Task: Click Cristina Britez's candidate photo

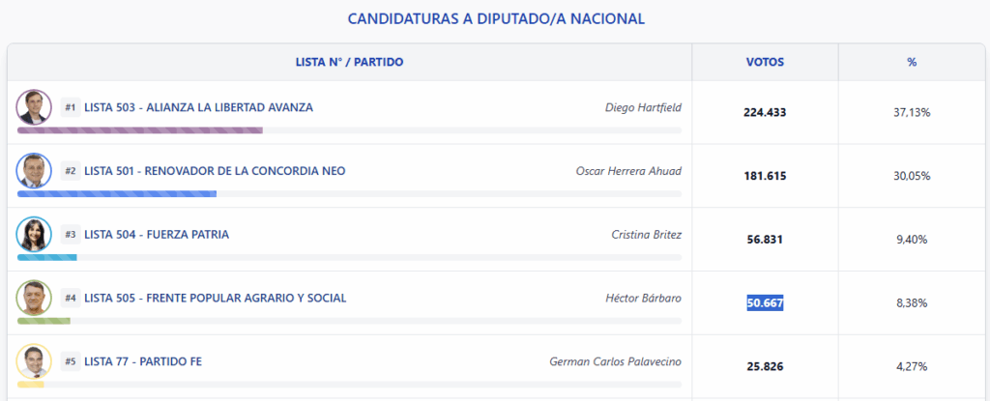Action: click(34, 234)
